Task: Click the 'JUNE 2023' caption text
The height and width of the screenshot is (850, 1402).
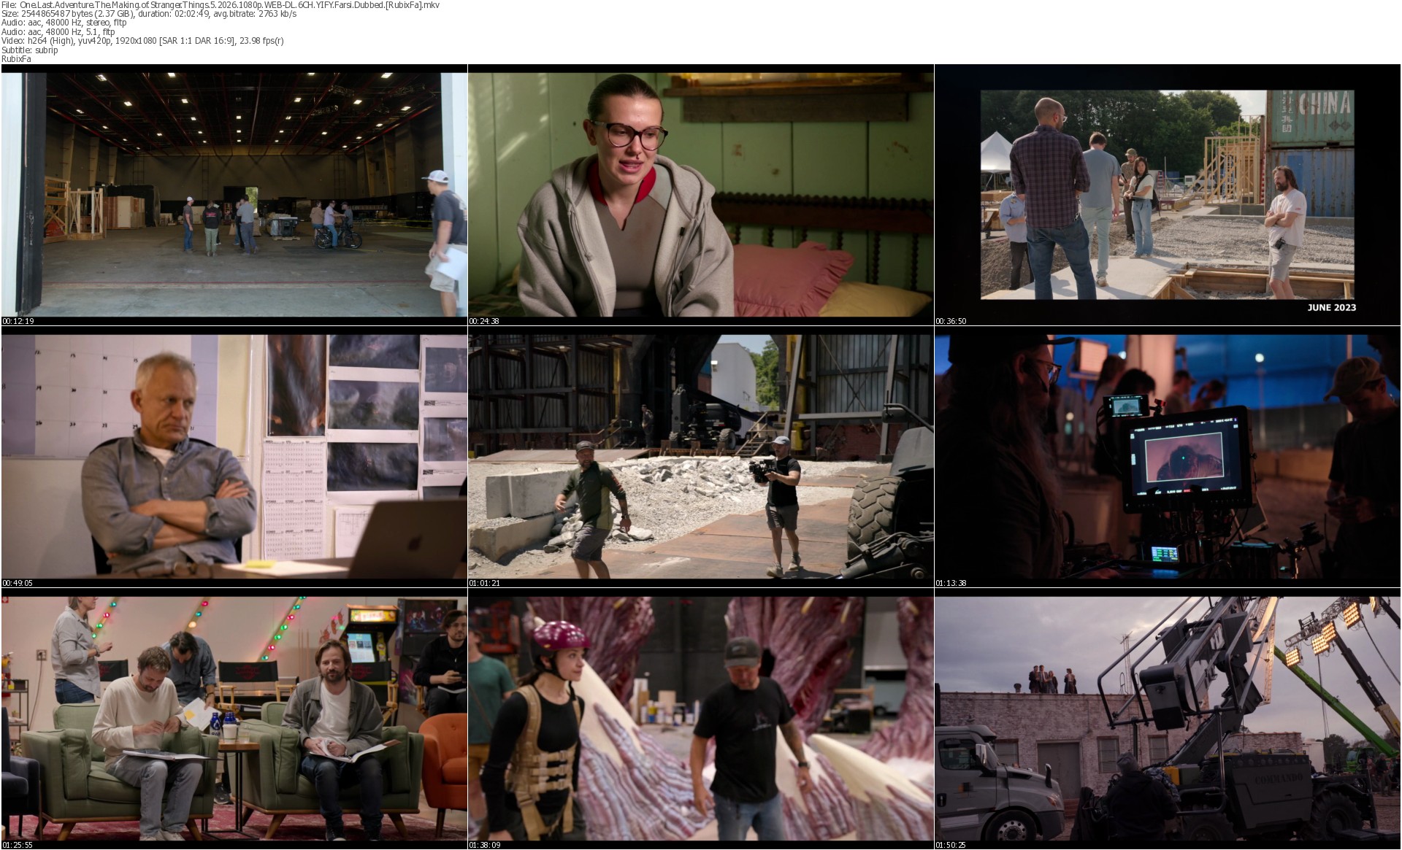Action: point(1331,307)
